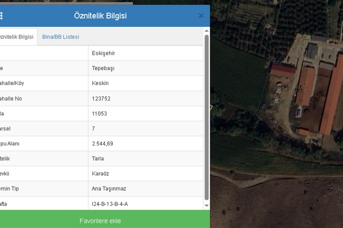Click the Eskişehir value cell
The image size is (343, 228).
[x=103, y=53]
